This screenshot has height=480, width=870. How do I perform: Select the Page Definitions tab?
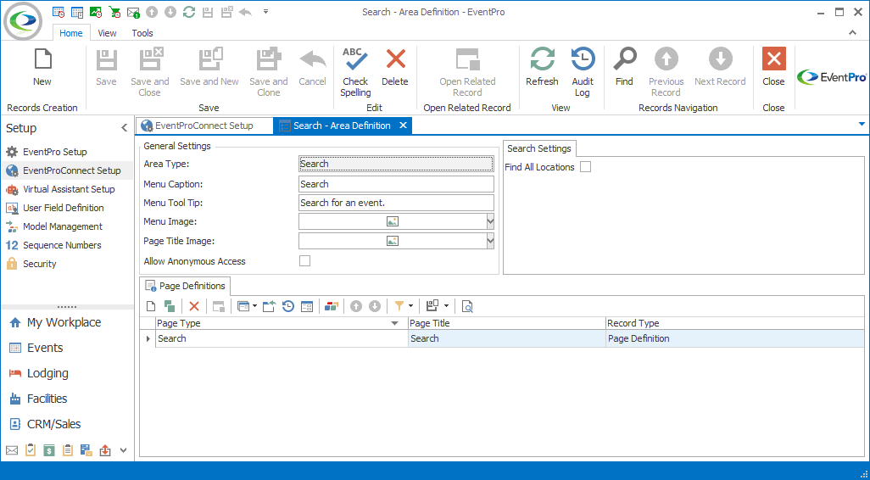(x=186, y=286)
